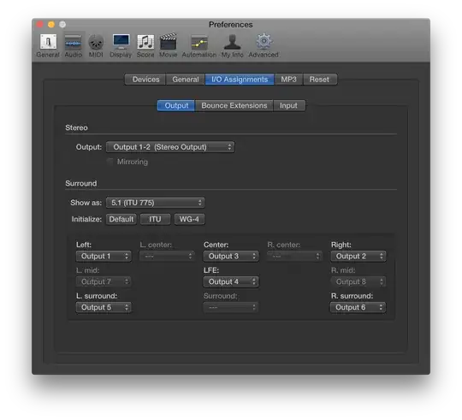
Task: Open the Score preferences icon
Action: coord(145,45)
